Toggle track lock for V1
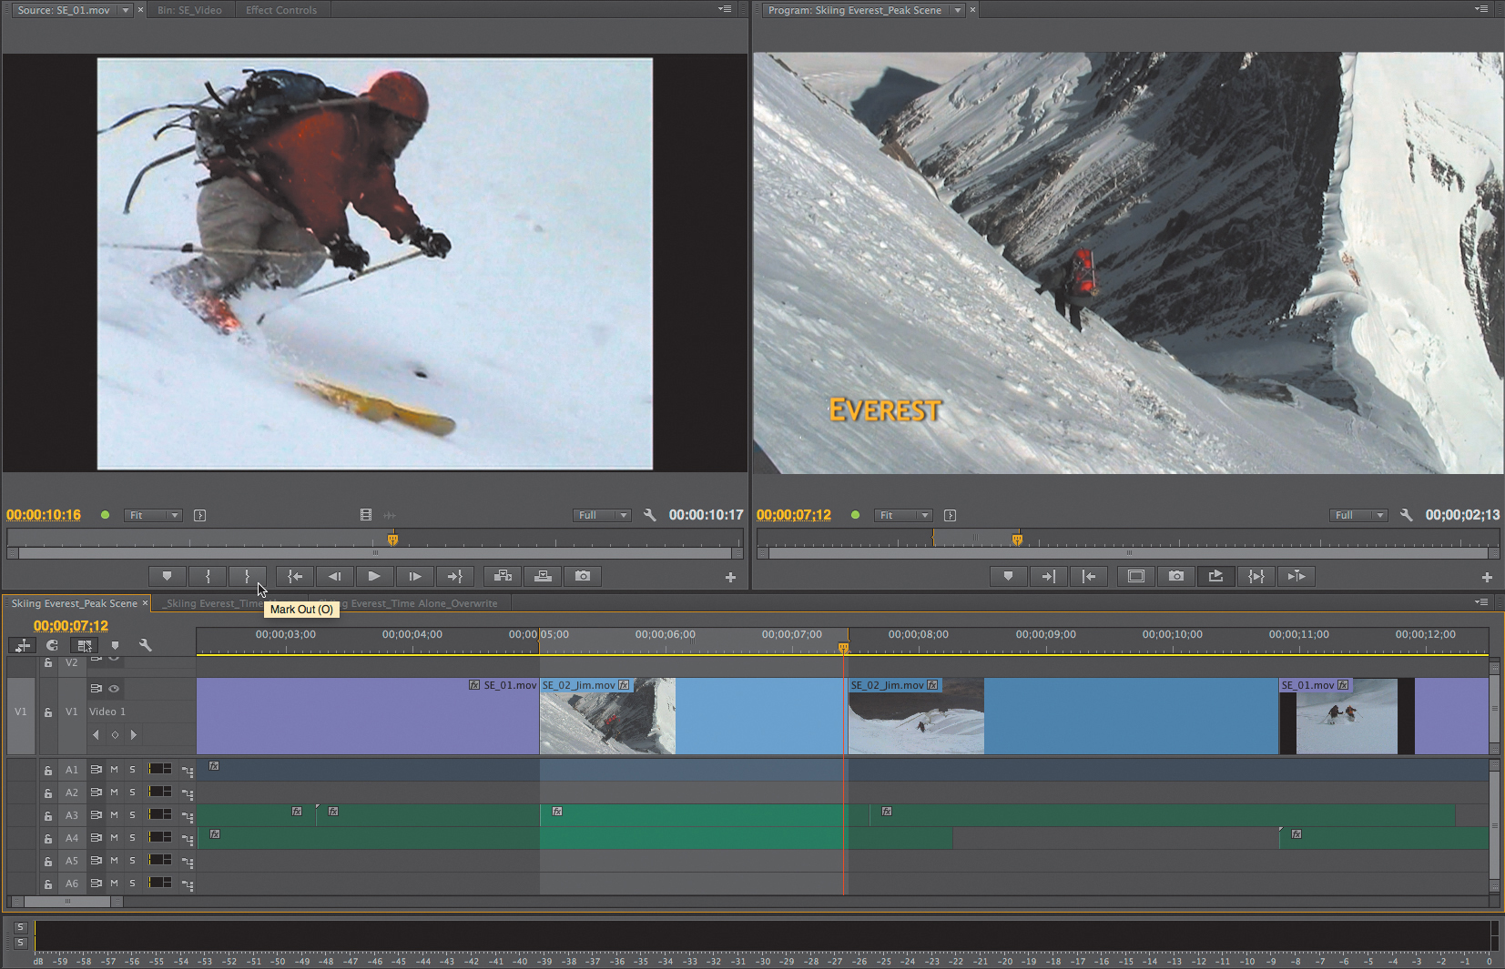Screen dimensions: 1505x969 pyautogui.click(x=48, y=712)
